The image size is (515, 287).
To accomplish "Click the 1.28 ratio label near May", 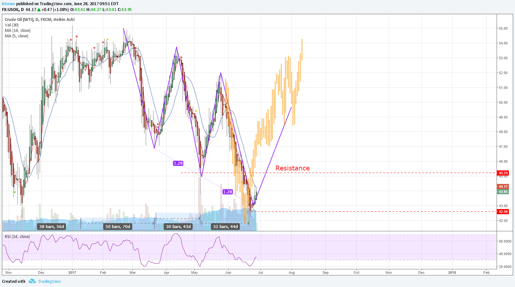I will click(x=178, y=163).
